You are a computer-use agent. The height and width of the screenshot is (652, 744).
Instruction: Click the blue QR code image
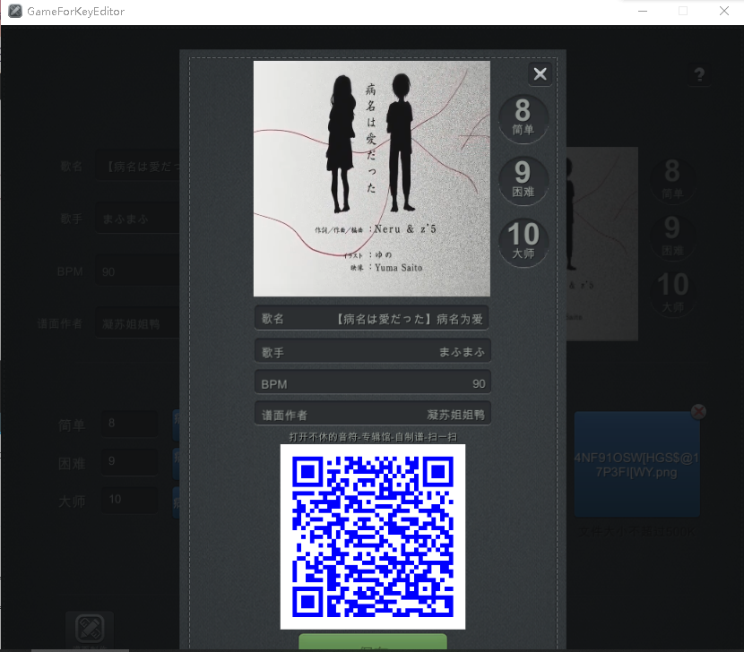[x=373, y=536]
